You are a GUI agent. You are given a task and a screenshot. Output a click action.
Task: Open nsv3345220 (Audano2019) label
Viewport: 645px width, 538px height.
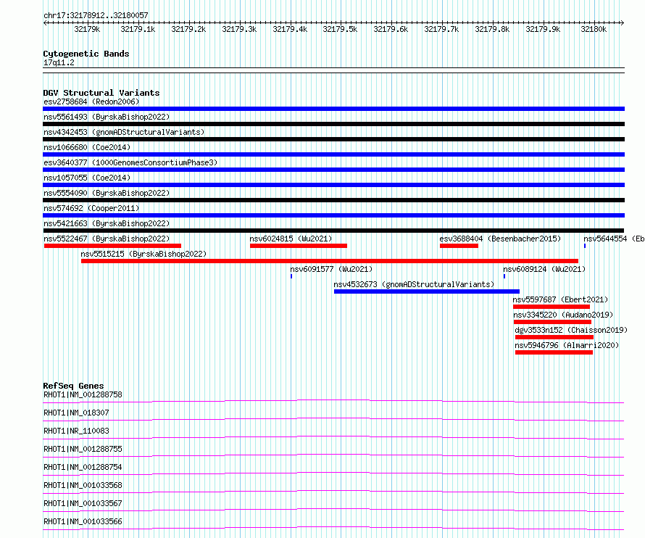coord(563,315)
